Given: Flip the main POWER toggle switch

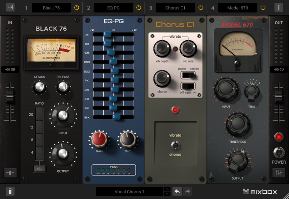Looking at the screenshot, I should 279,152.
